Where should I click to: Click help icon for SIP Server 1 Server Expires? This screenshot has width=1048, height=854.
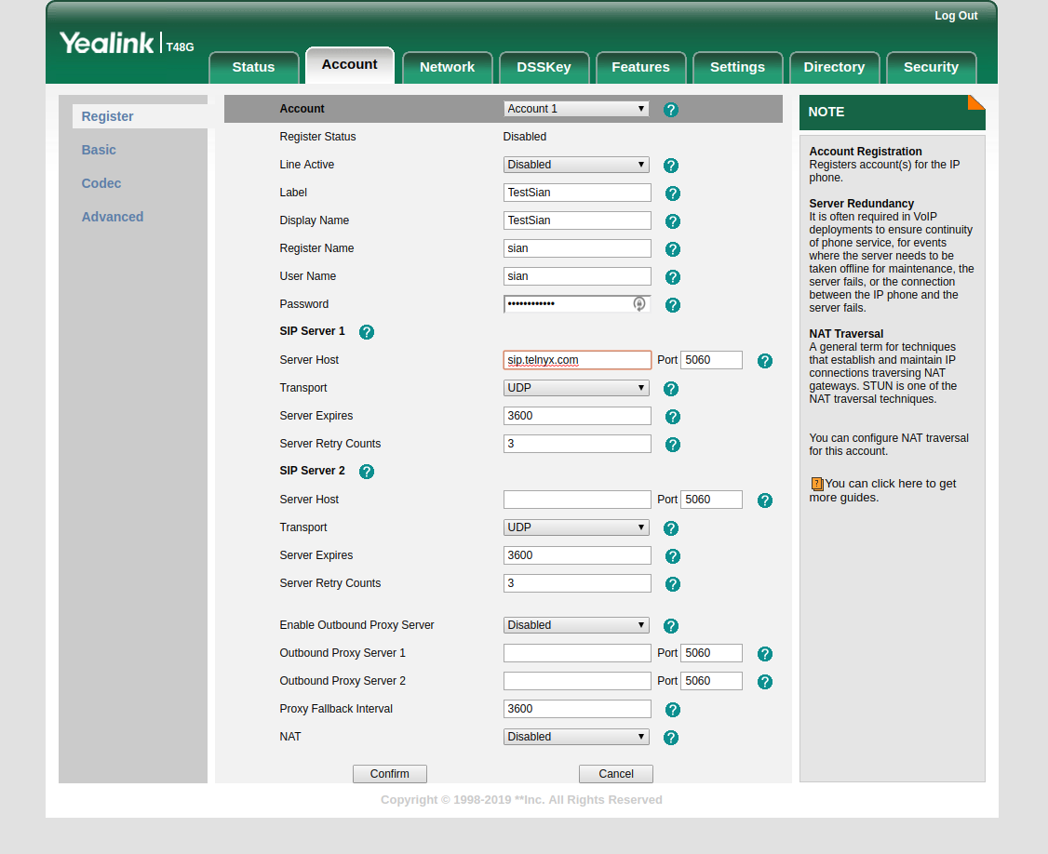click(673, 417)
